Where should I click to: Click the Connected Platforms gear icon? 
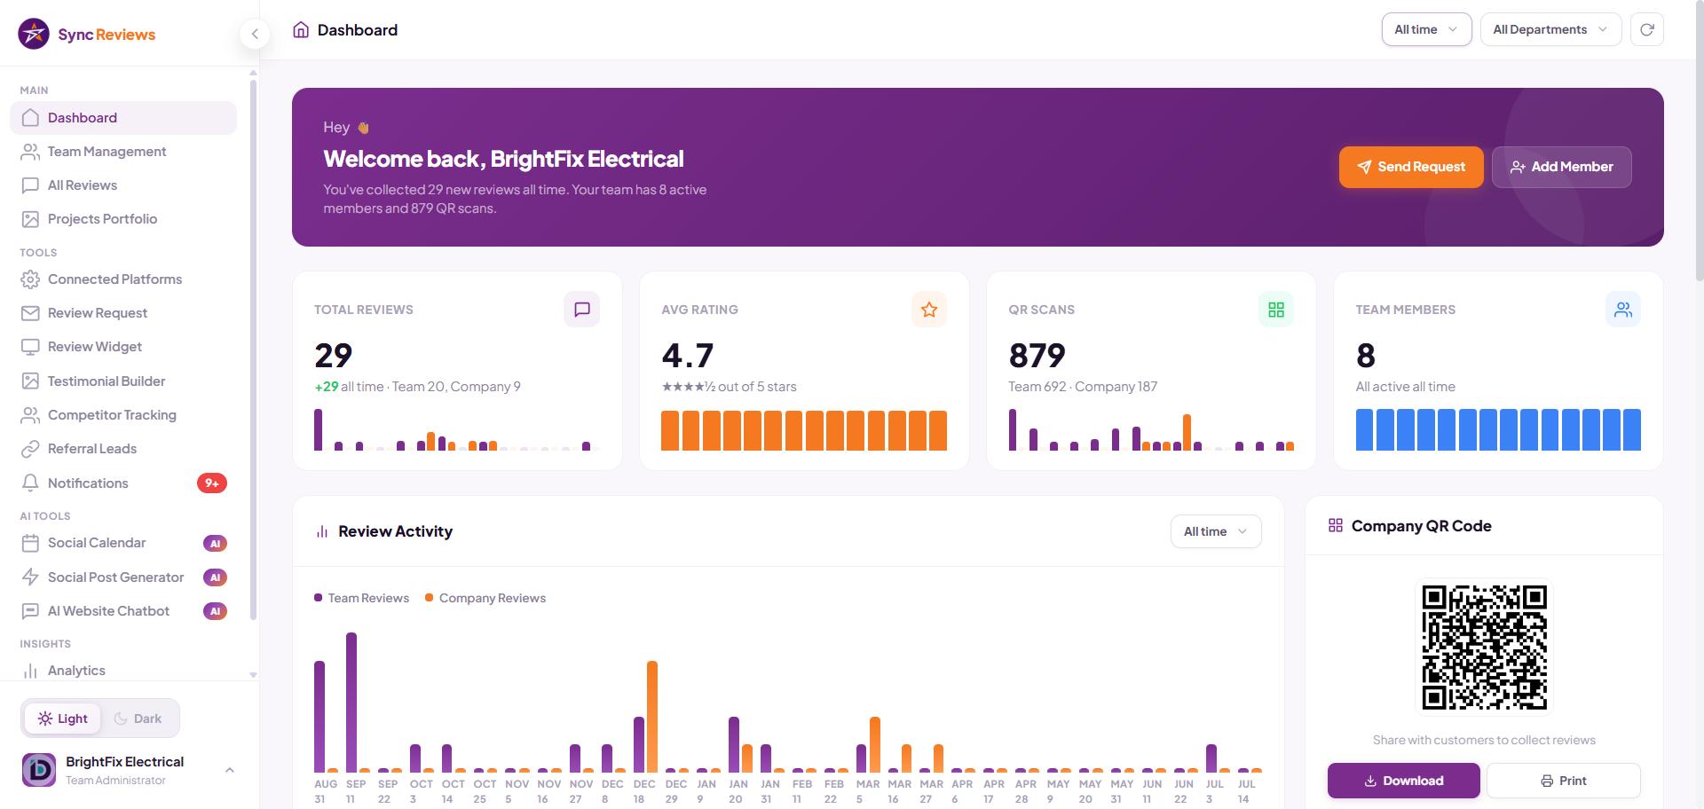(30, 279)
